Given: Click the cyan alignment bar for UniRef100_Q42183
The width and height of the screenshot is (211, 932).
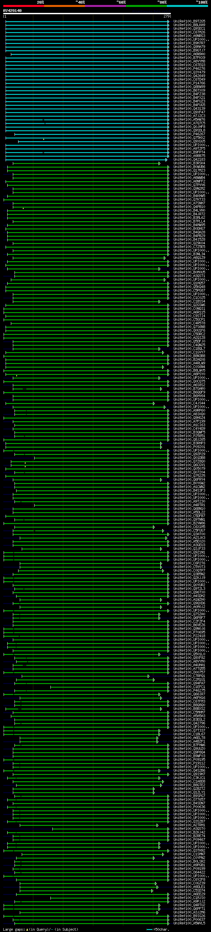Looking at the screenshot, I should point(87,160).
